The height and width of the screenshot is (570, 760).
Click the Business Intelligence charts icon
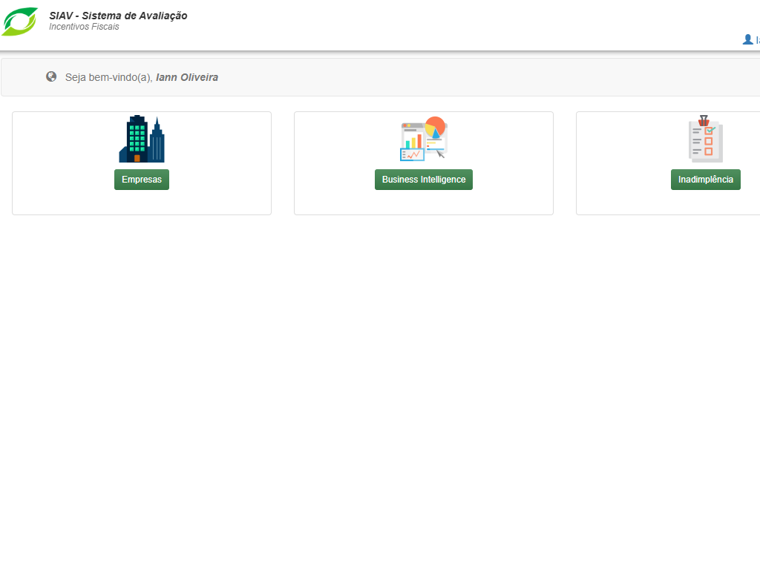(x=423, y=140)
